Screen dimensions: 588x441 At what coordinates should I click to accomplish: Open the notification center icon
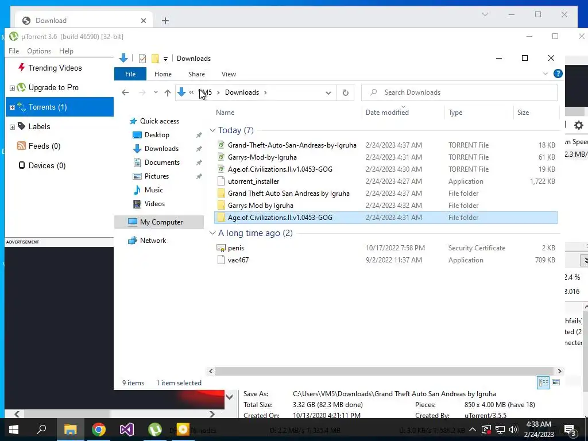(x=570, y=430)
